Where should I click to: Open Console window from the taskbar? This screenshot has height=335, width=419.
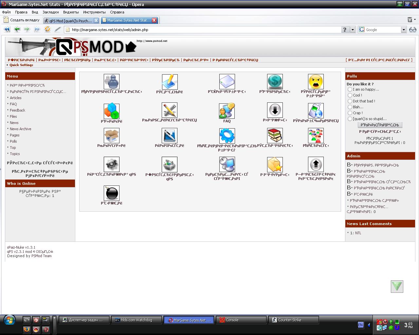click(241, 320)
